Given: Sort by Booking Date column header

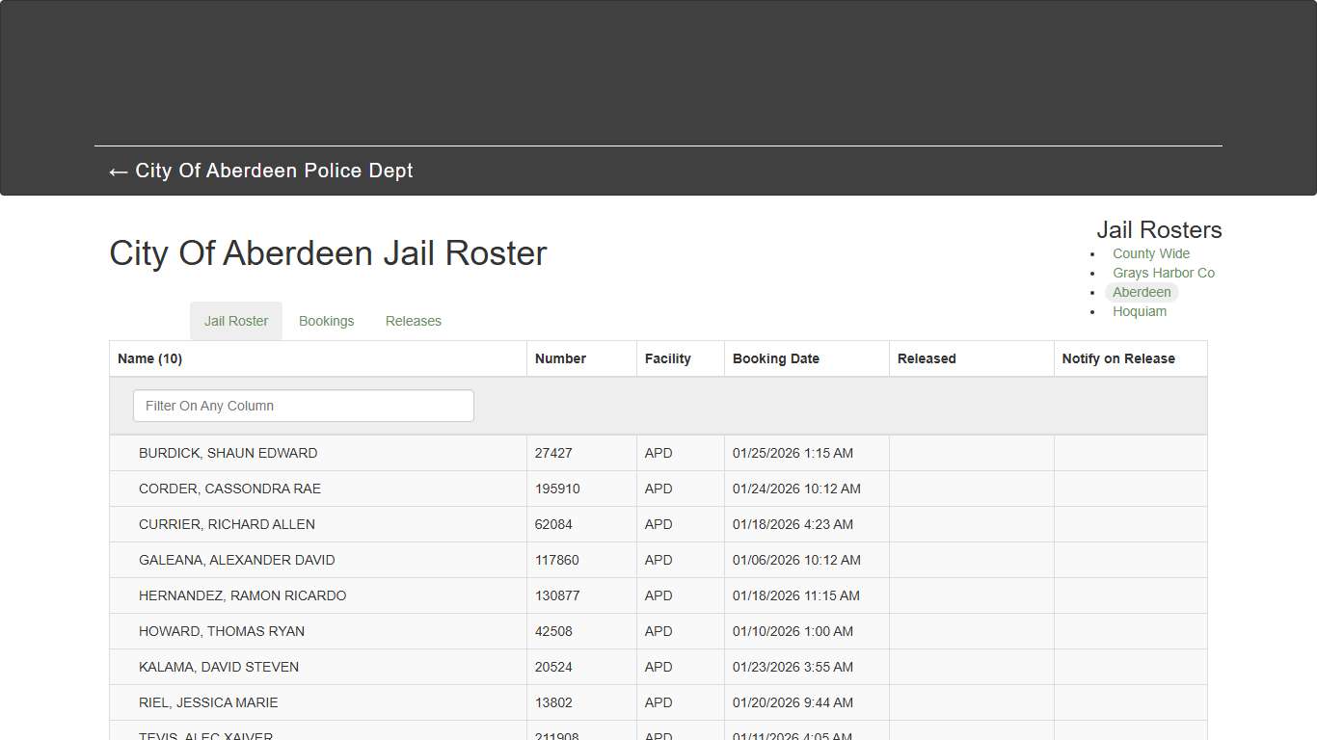Looking at the screenshot, I should coord(776,357).
